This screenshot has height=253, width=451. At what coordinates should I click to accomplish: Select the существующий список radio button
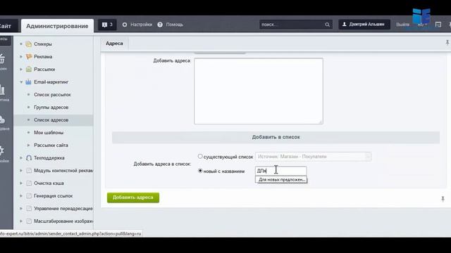point(200,156)
